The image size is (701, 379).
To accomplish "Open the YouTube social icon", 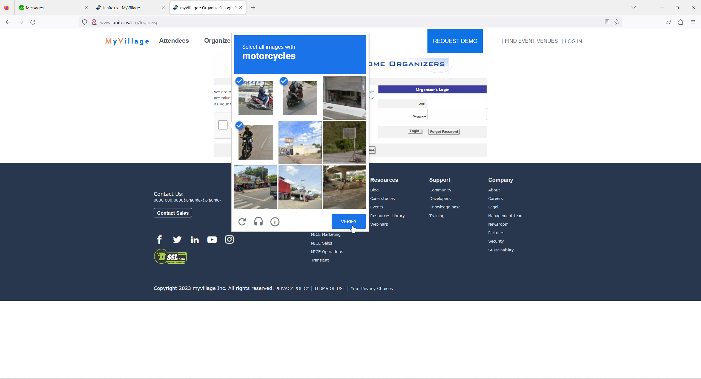I will pos(212,240).
